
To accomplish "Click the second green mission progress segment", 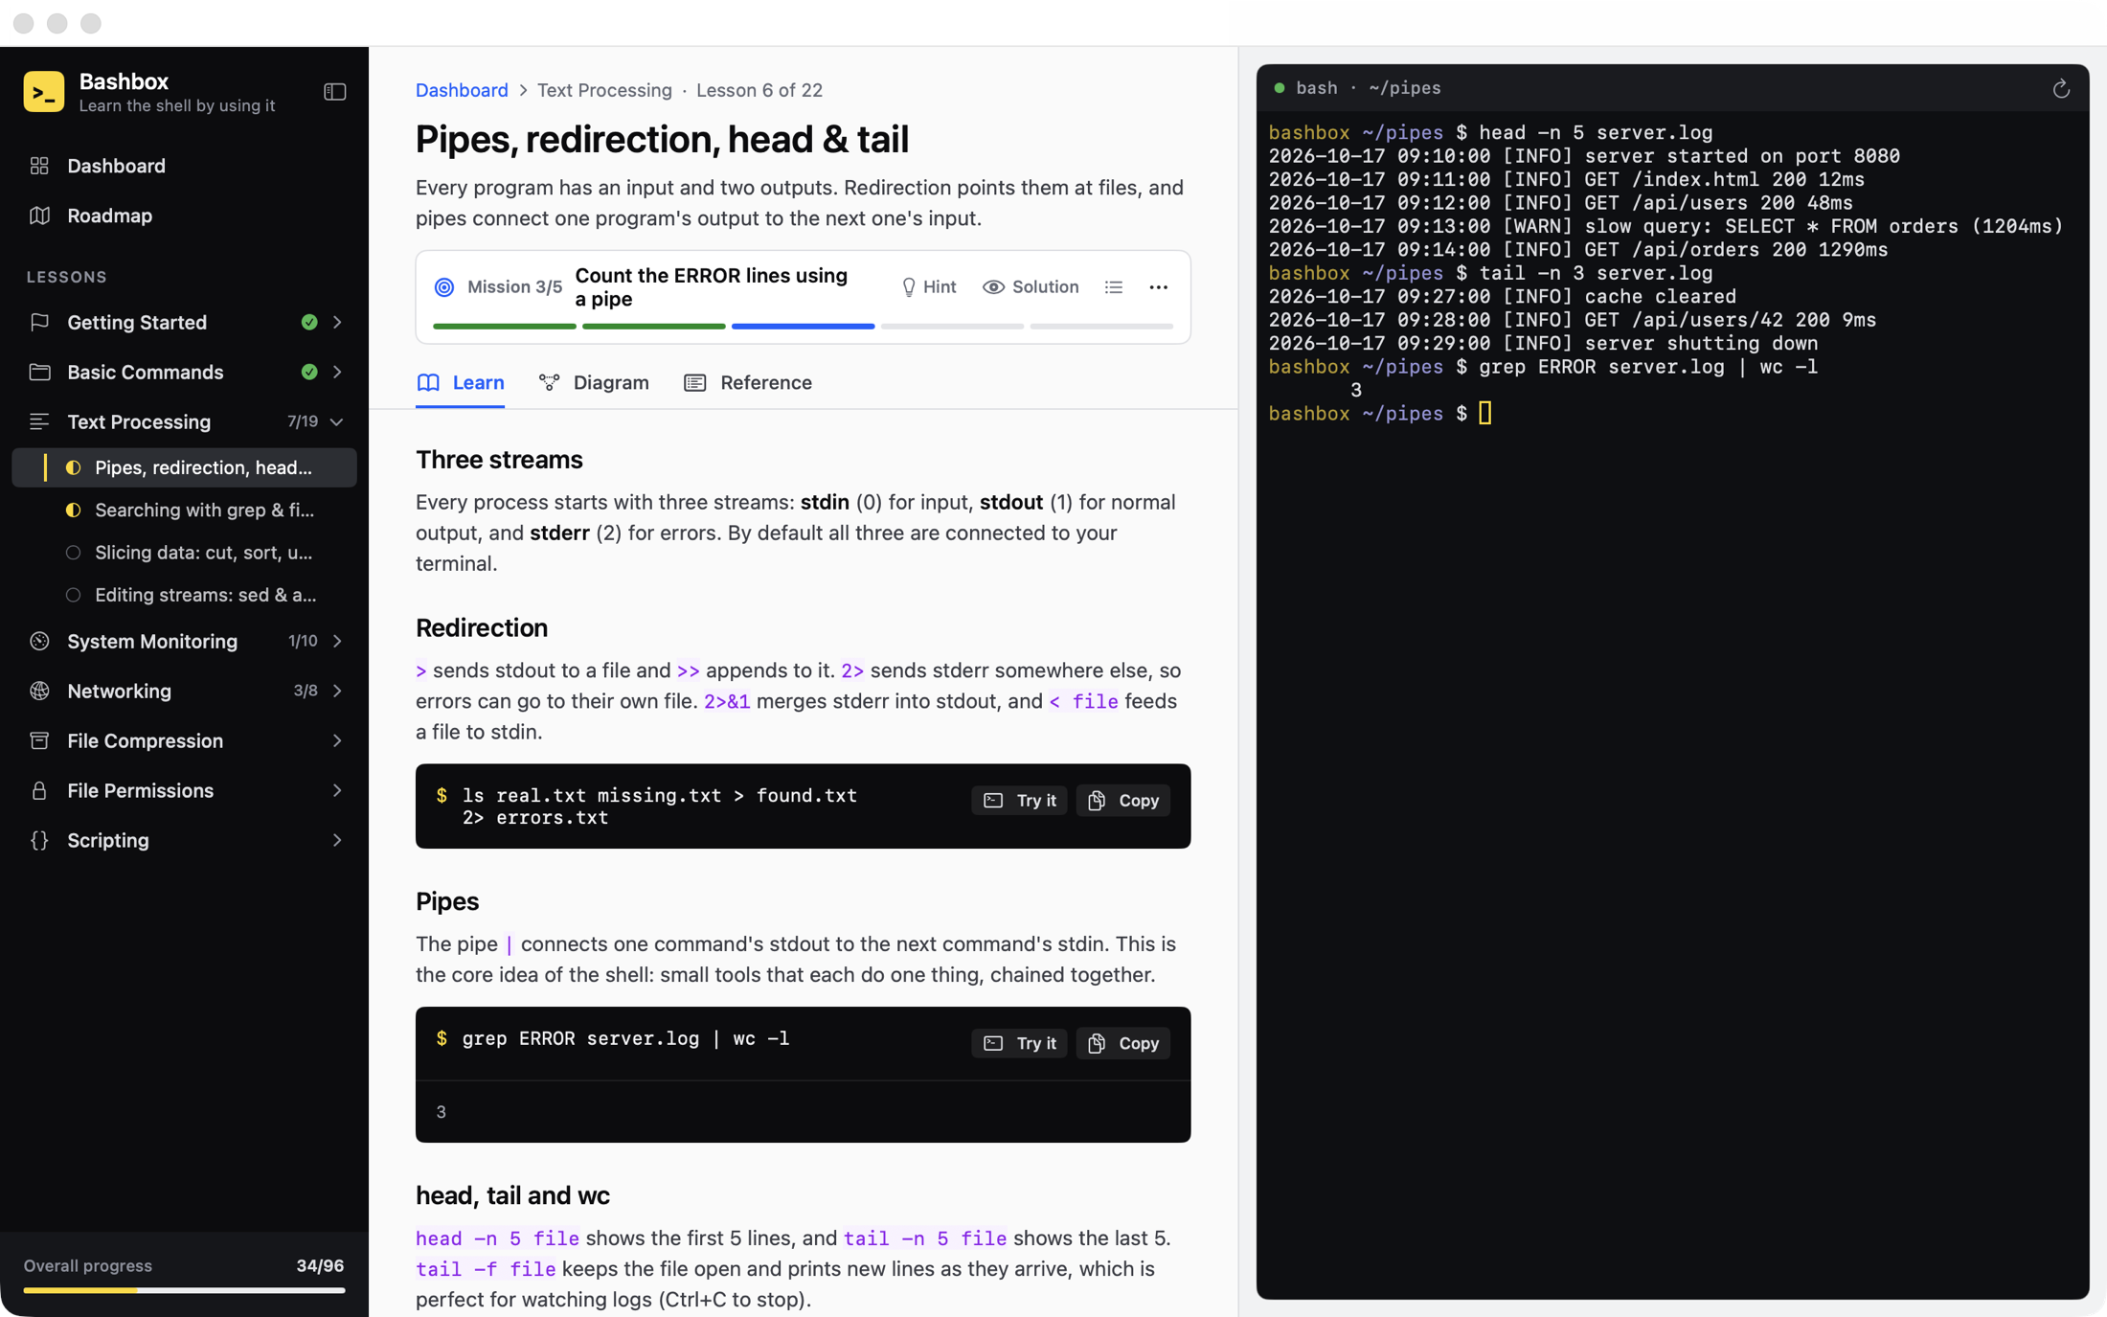I will click(x=654, y=327).
